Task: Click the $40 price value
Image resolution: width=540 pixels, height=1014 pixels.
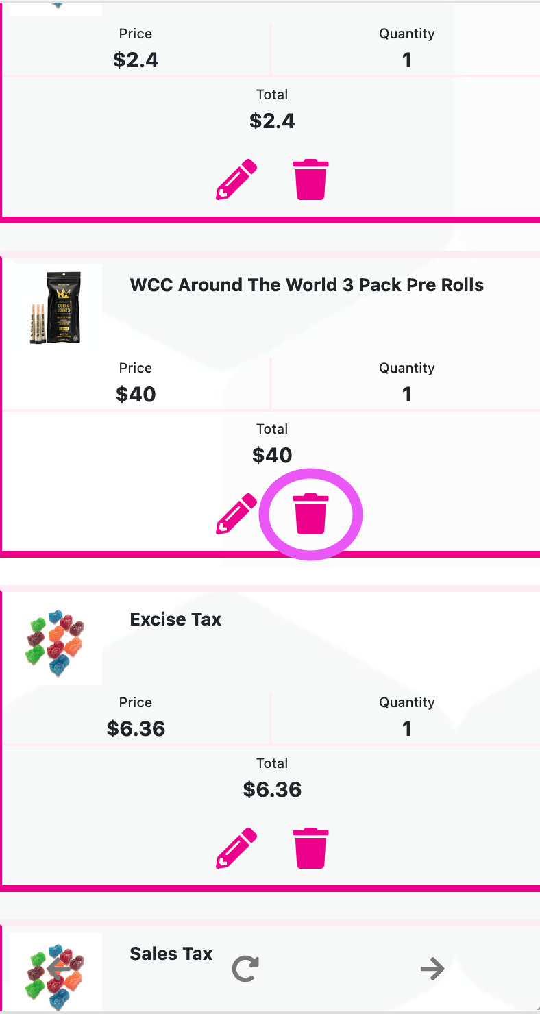Action: [136, 394]
